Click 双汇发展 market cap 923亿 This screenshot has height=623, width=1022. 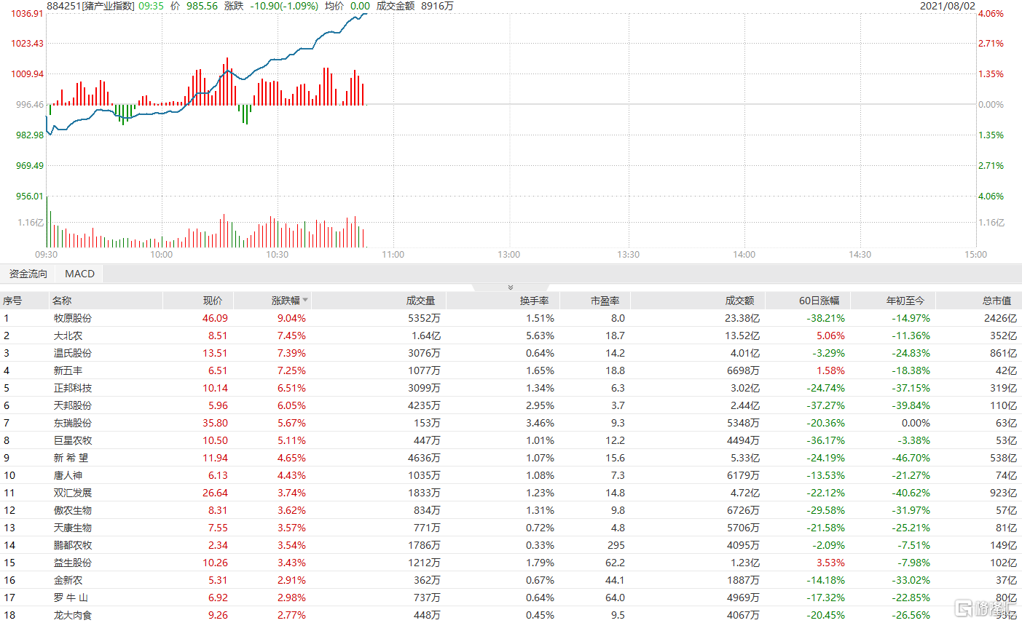[x=1003, y=493]
